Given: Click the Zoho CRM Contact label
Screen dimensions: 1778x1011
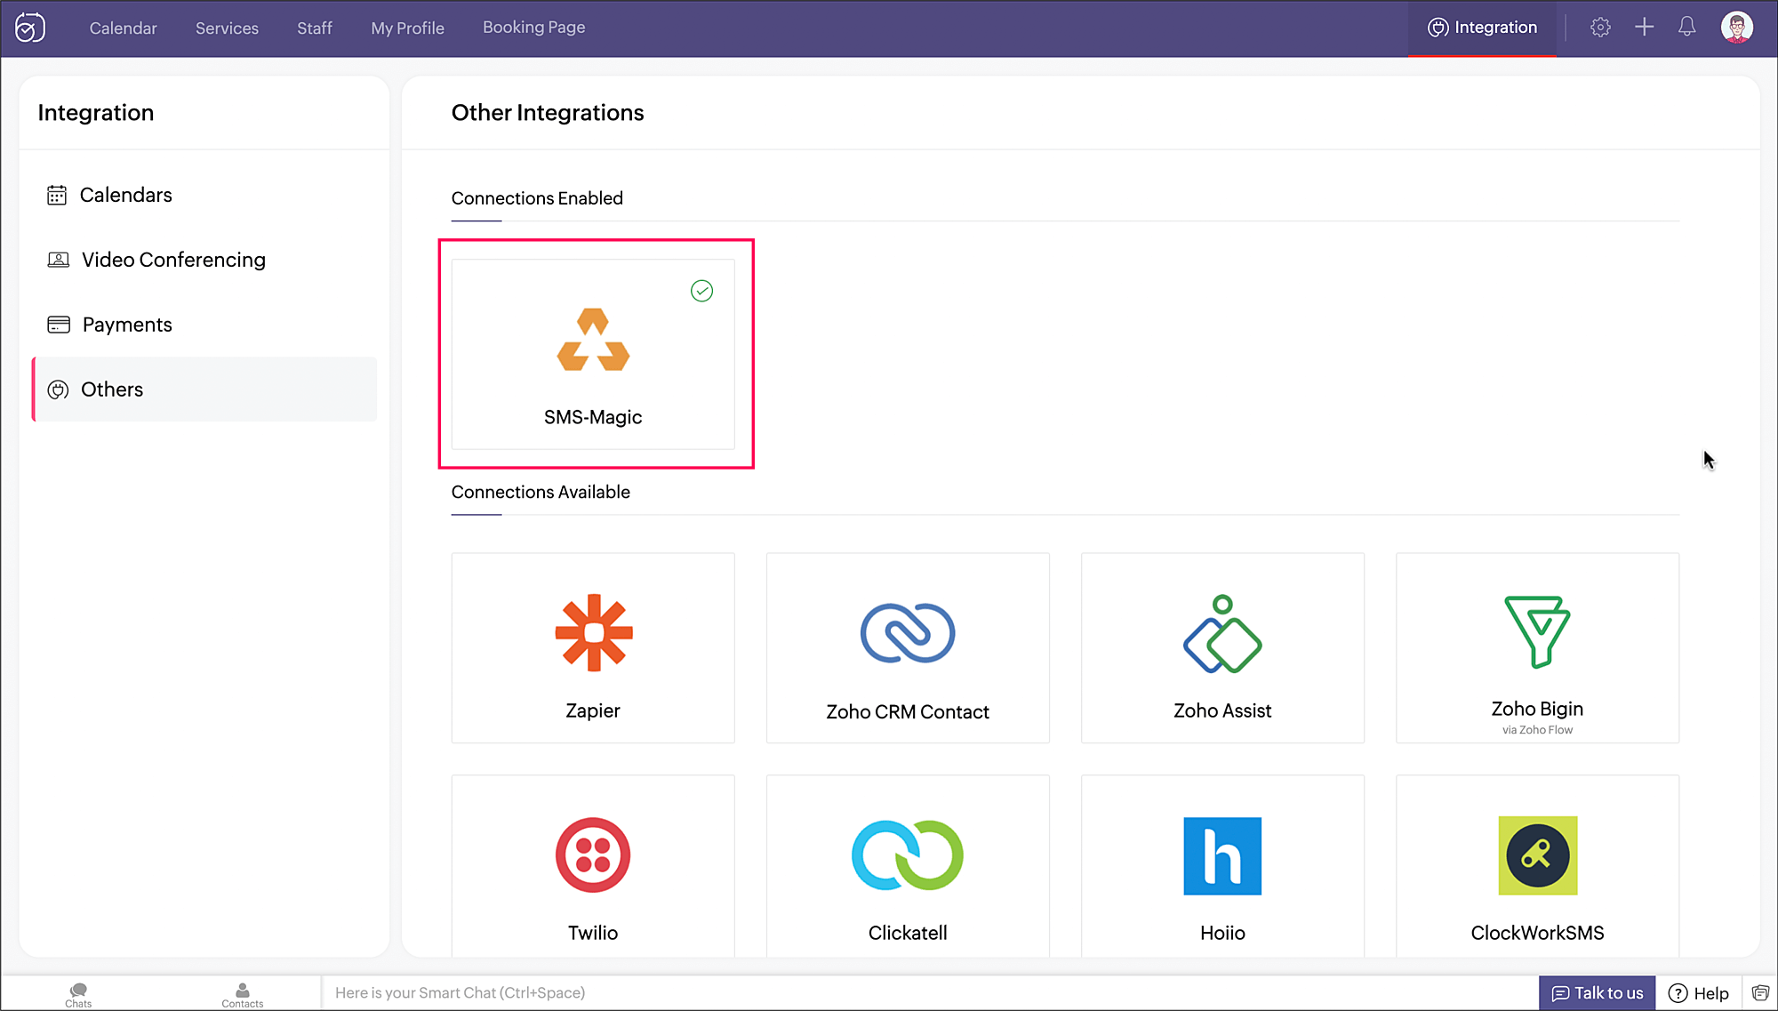Looking at the screenshot, I should (x=908, y=711).
